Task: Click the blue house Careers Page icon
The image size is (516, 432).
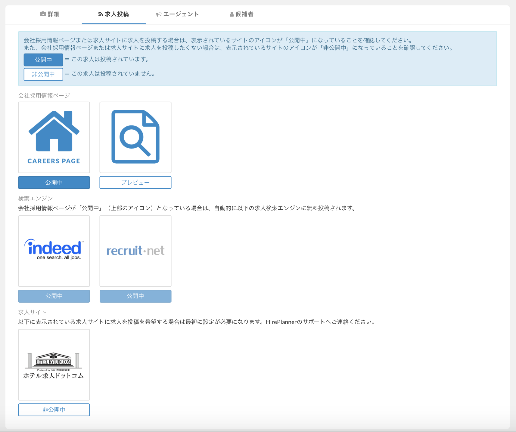Action: (x=54, y=131)
